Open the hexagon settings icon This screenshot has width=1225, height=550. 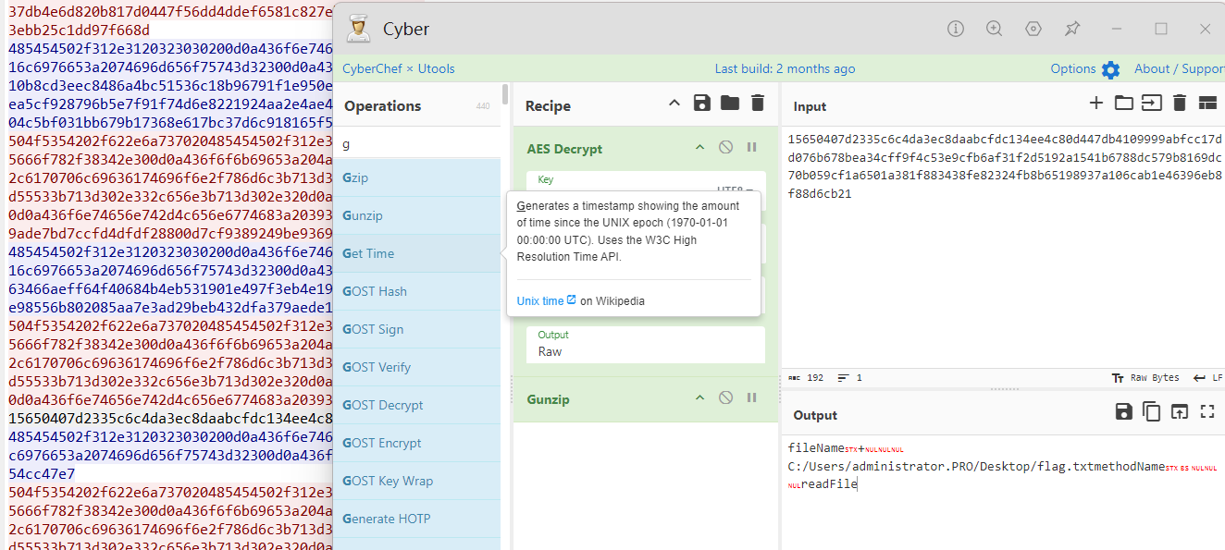tap(1033, 29)
